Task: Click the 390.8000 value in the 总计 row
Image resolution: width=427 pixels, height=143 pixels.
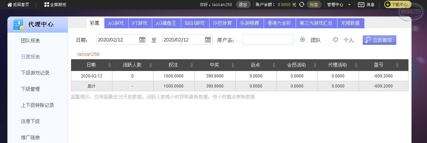Action: pyautogui.click(x=215, y=86)
